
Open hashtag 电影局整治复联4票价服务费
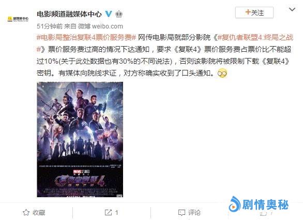tap(86, 37)
